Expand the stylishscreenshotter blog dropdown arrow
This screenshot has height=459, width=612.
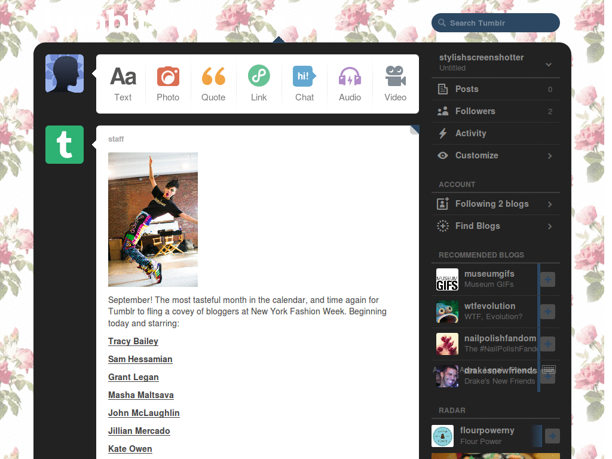point(549,65)
